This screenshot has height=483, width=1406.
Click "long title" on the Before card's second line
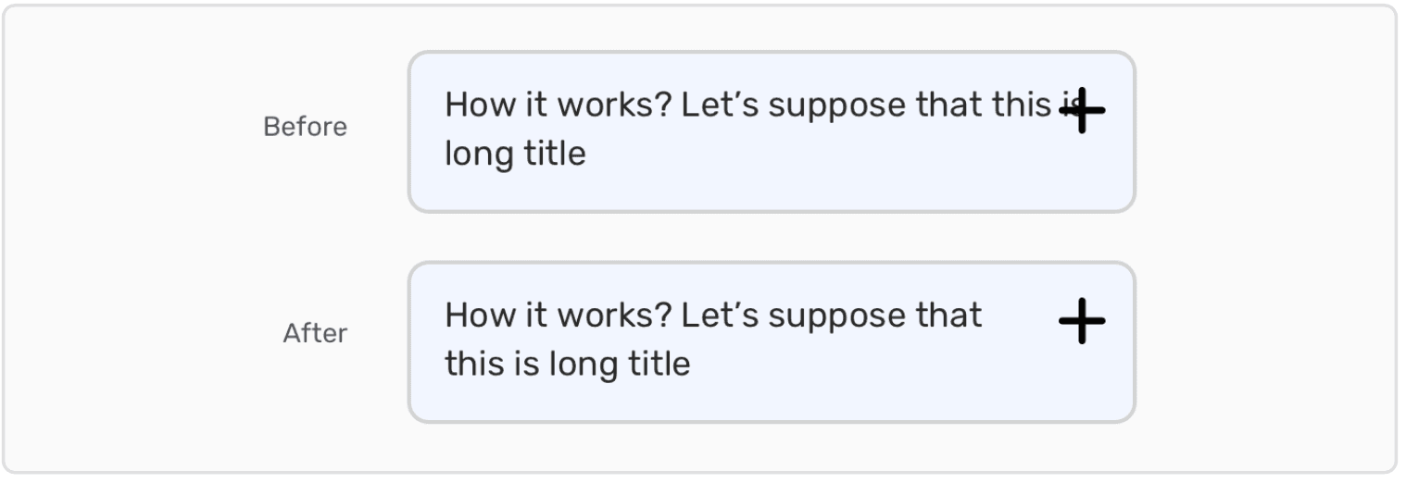pos(515,154)
